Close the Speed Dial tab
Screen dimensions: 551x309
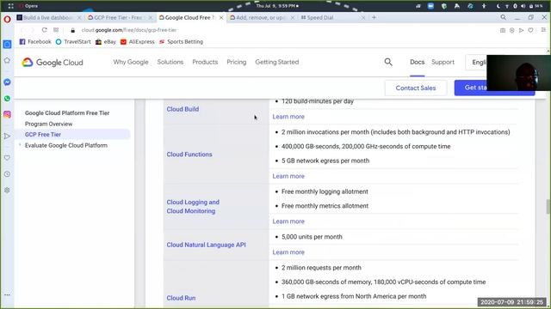pos(363,17)
